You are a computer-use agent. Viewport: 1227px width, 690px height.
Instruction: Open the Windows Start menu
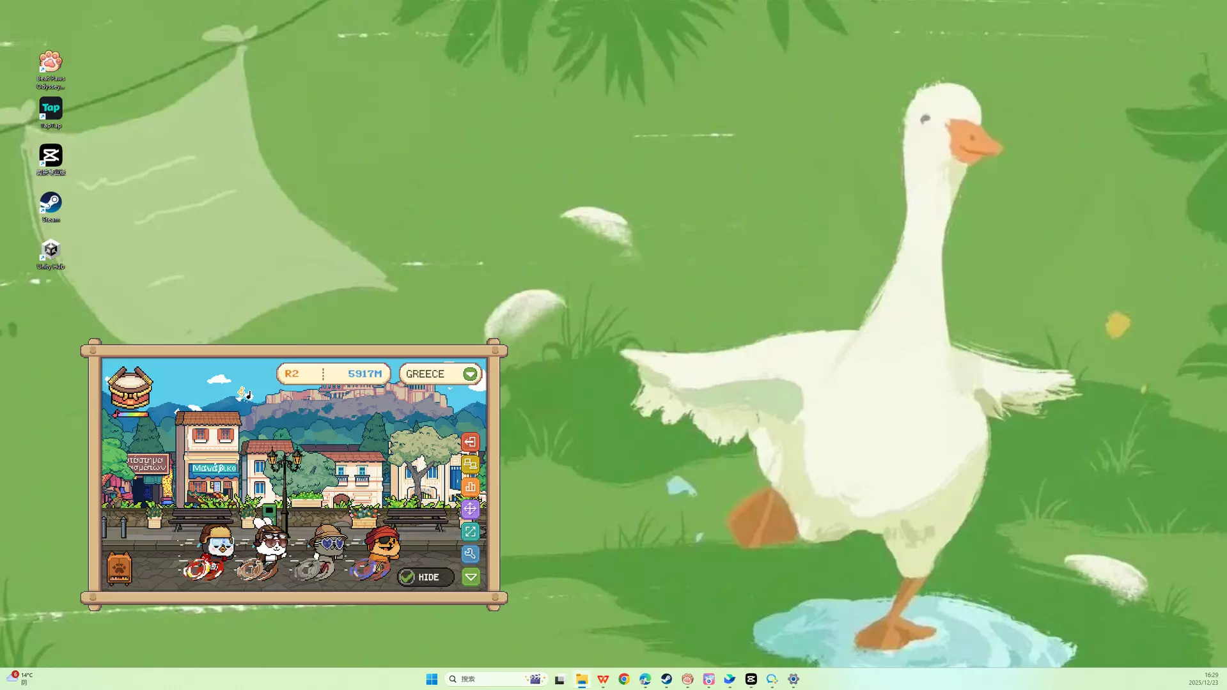tap(432, 679)
